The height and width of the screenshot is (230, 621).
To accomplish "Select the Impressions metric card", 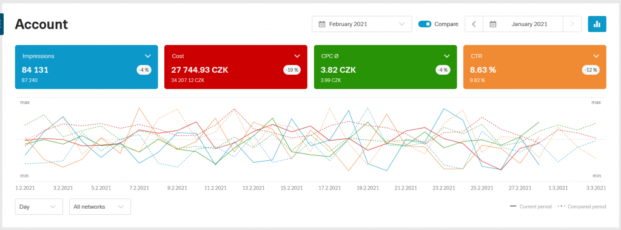I will (x=86, y=67).
